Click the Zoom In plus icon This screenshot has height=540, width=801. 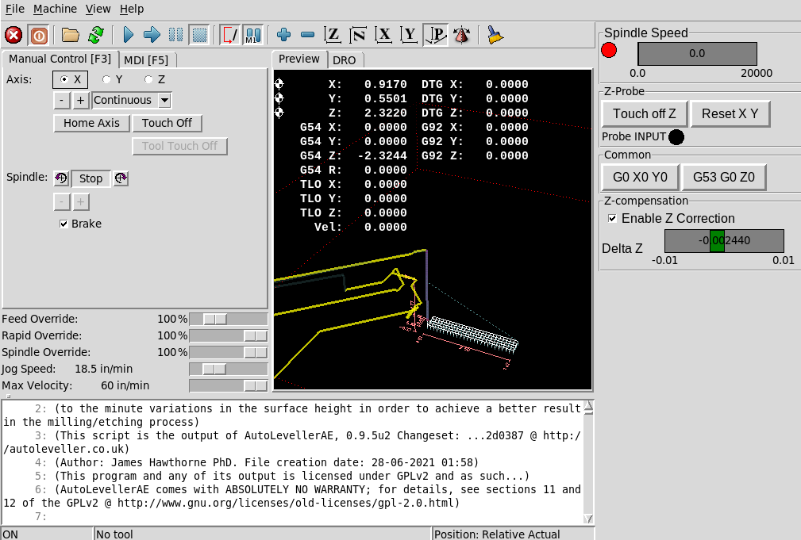pyautogui.click(x=284, y=35)
